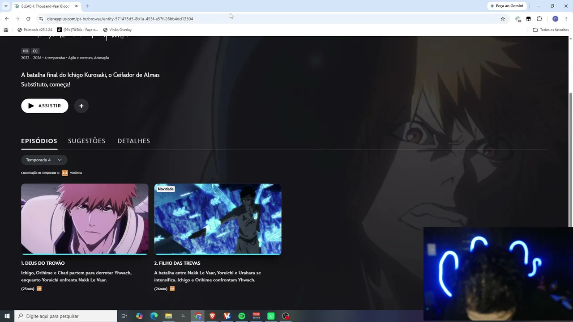Open WhatsApp from the taskbar
This screenshot has width=573, height=322.
pos(271,316)
